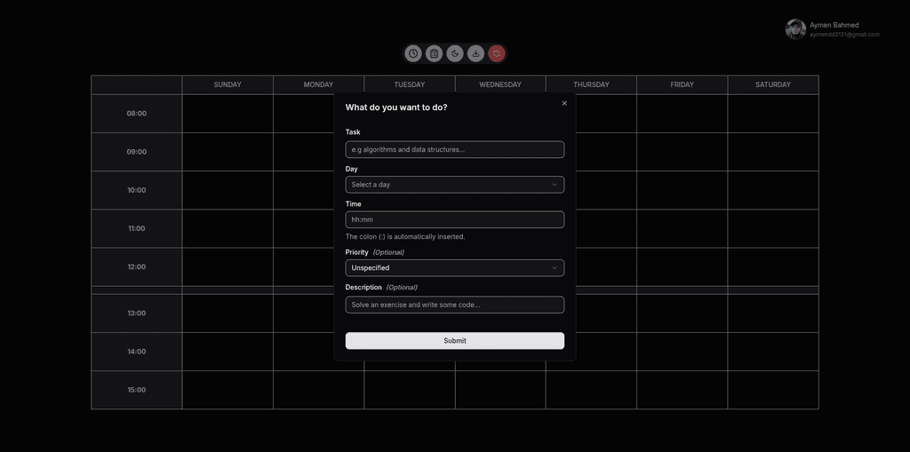Image resolution: width=910 pixels, height=452 pixels.
Task: Select the FRIDAY column header
Action: tap(682, 85)
